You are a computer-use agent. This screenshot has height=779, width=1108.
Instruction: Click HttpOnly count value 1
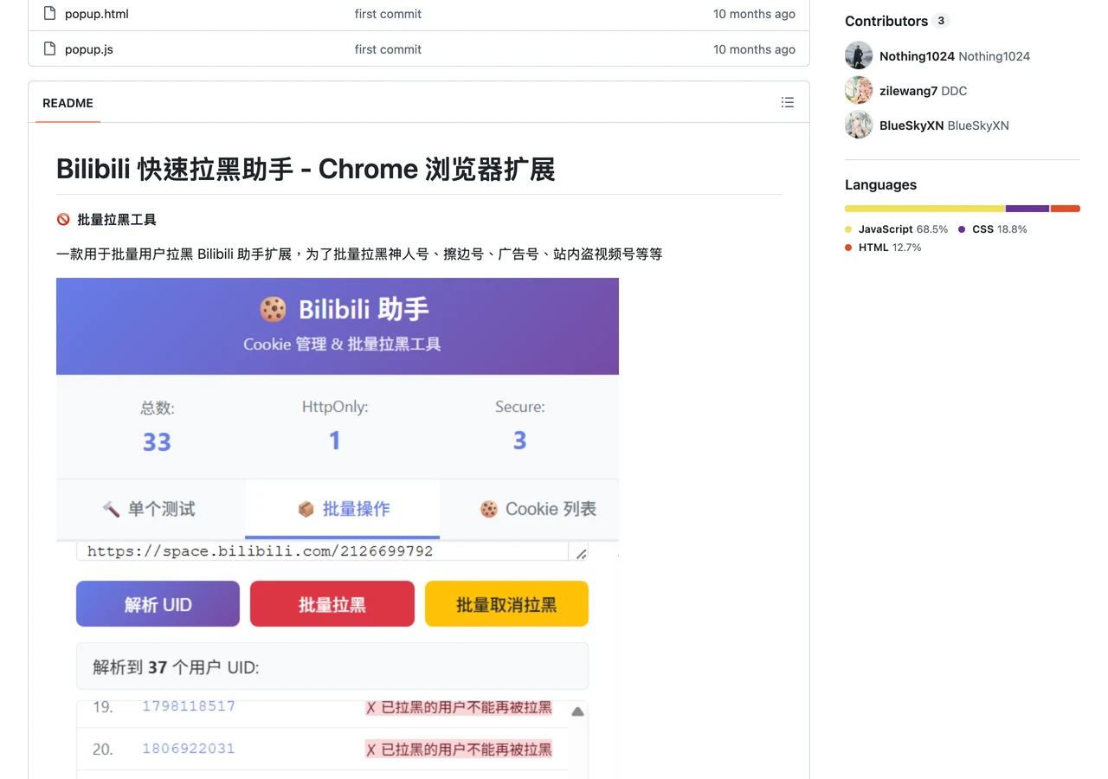[335, 441]
